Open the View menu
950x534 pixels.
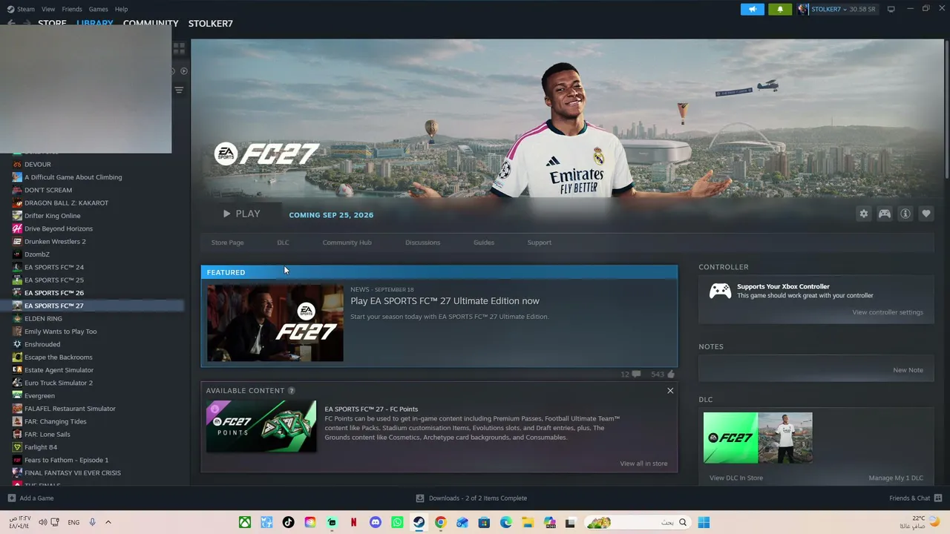click(x=48, y=9)
